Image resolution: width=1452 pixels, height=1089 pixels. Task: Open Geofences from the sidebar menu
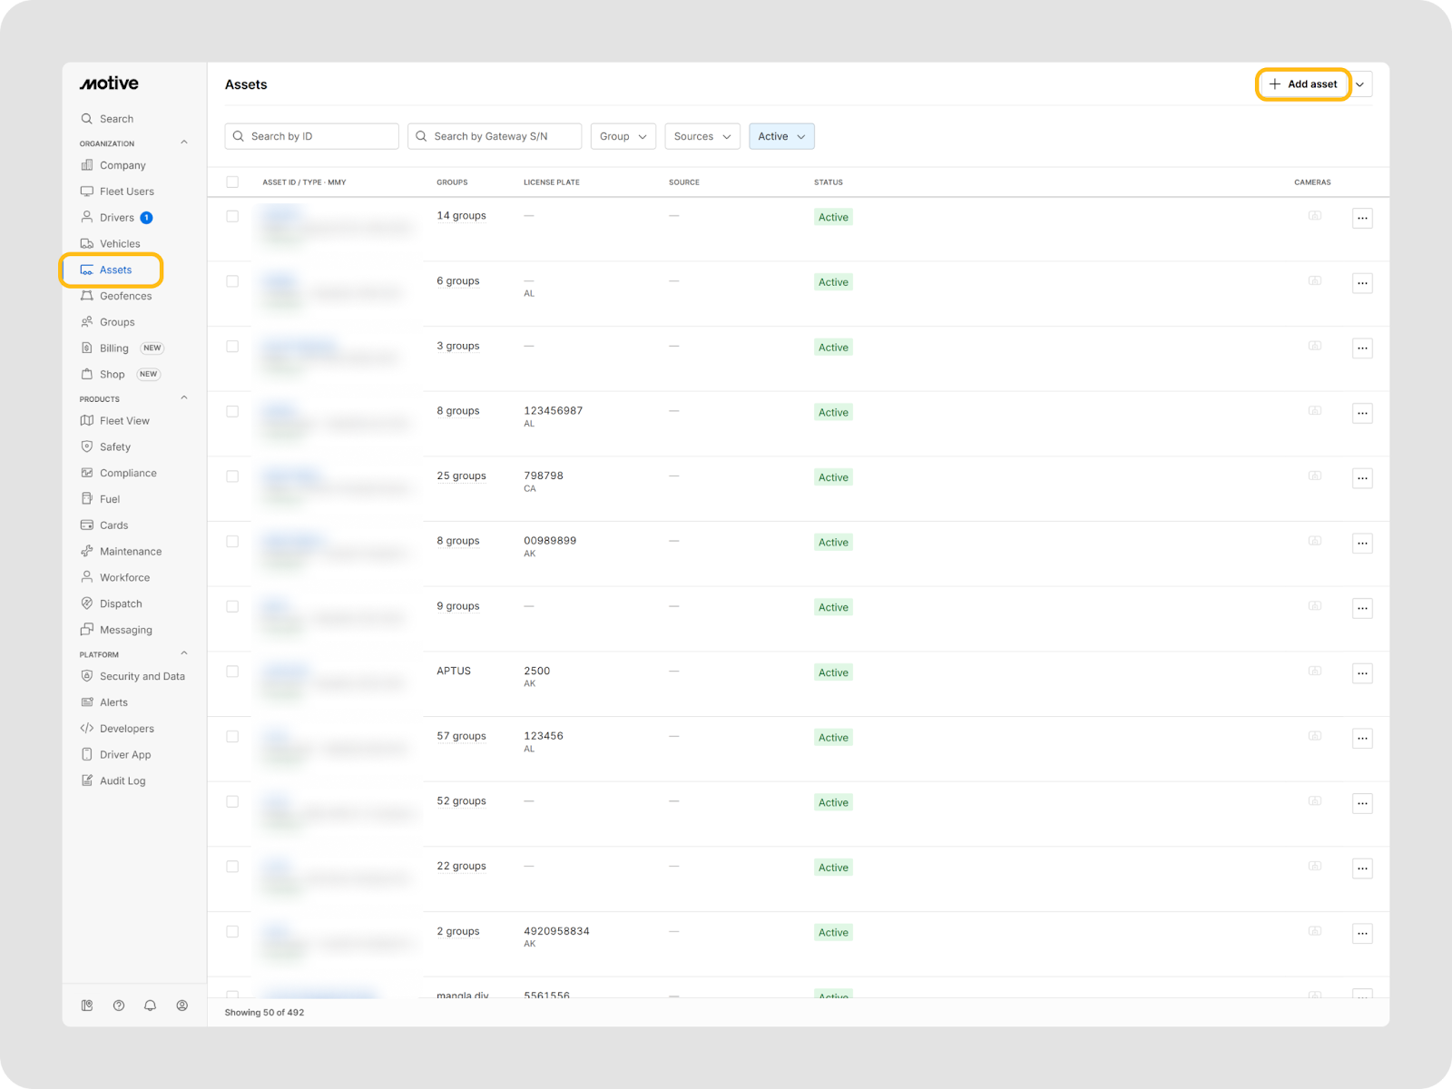point(125,296)
